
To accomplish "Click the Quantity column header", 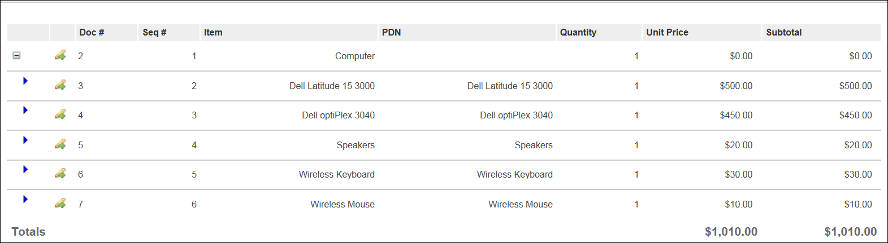I will pos(578,33).
